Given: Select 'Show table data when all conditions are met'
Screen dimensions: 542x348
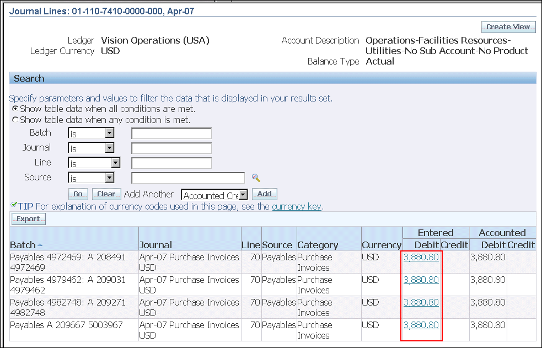Looking at the screenshot, I should tap(15, 109).
